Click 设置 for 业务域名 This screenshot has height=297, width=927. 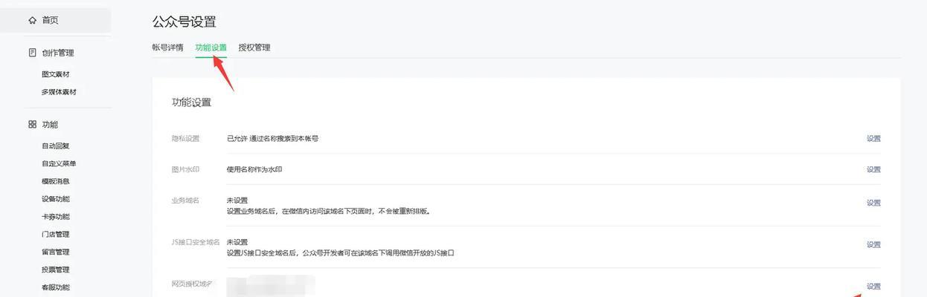873,203
